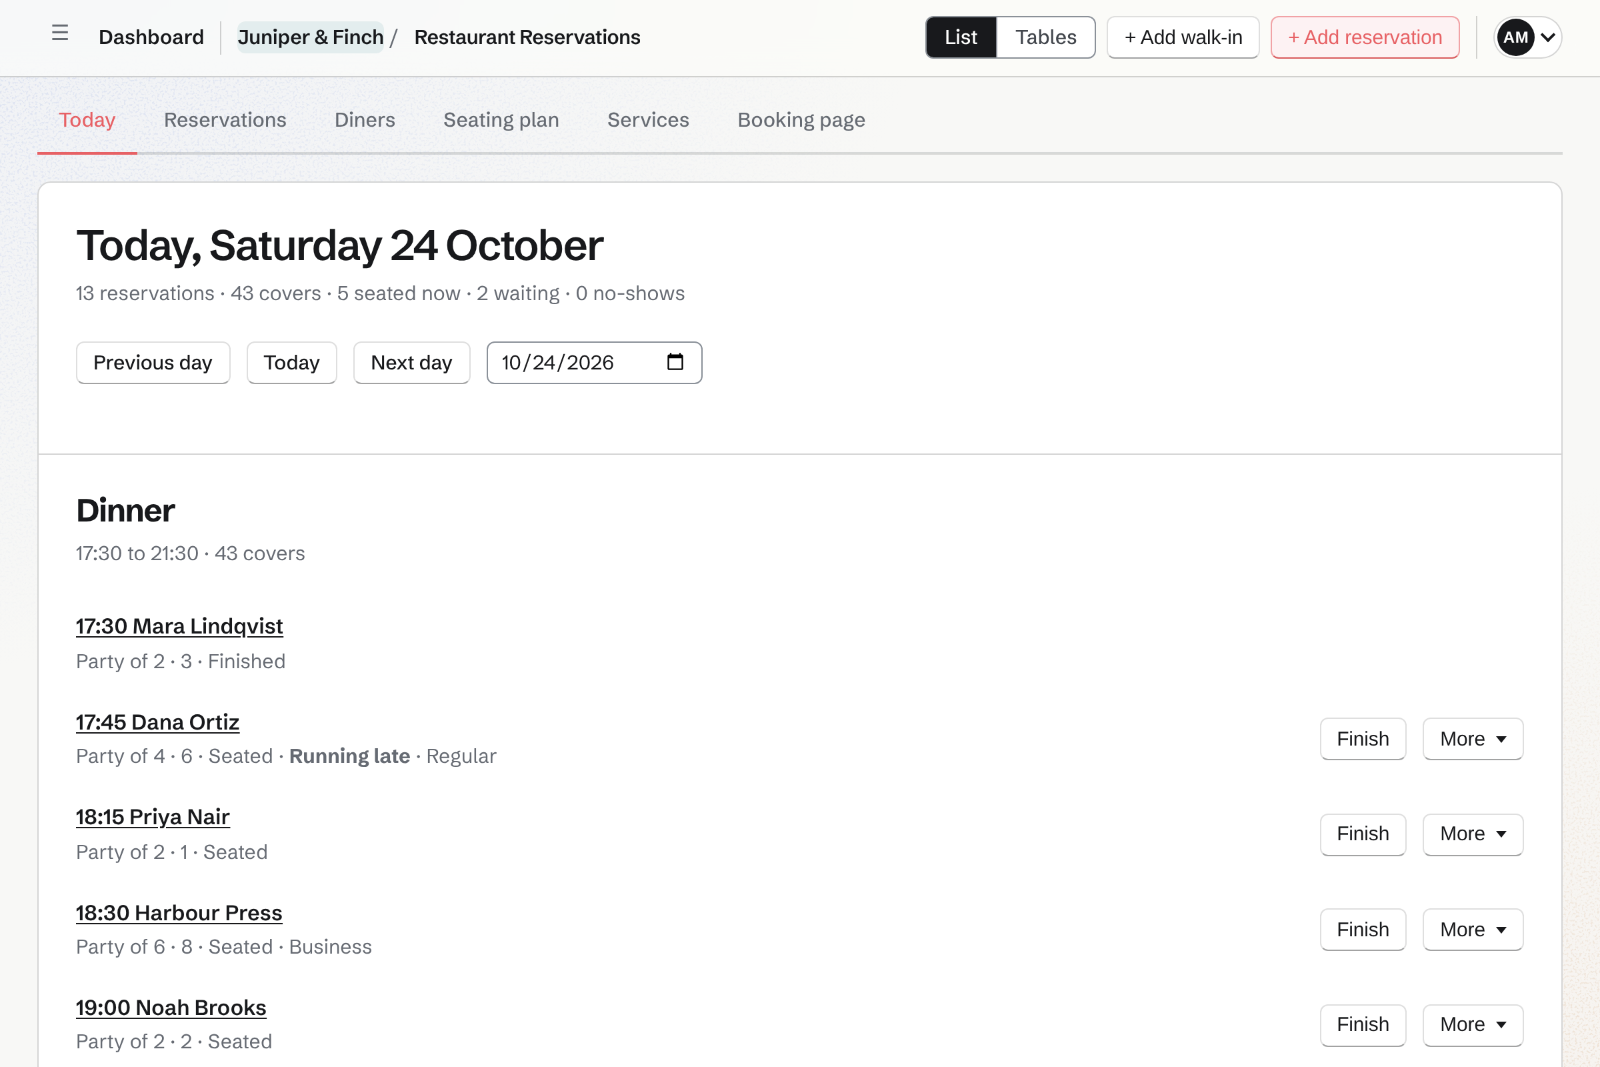Go to the Next day
The image size is (1600, 1067).
pos(411,363)
